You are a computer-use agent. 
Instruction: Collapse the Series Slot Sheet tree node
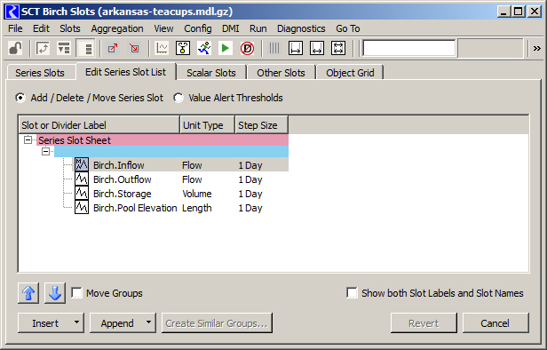(x=28, y=140)
